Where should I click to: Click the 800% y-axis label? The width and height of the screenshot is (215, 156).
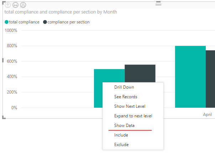pyautogui.click(x=12, y=46)
